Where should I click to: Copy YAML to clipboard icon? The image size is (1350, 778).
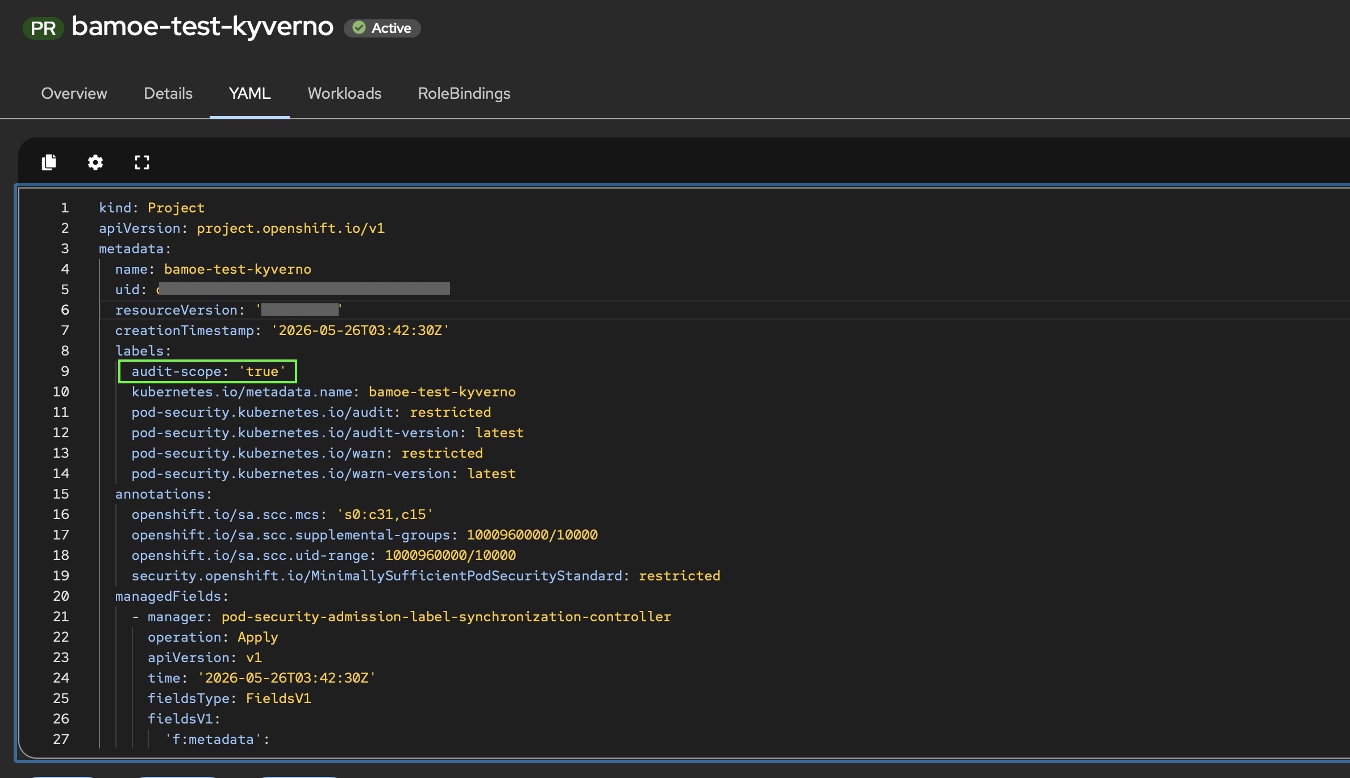(49, 162)
